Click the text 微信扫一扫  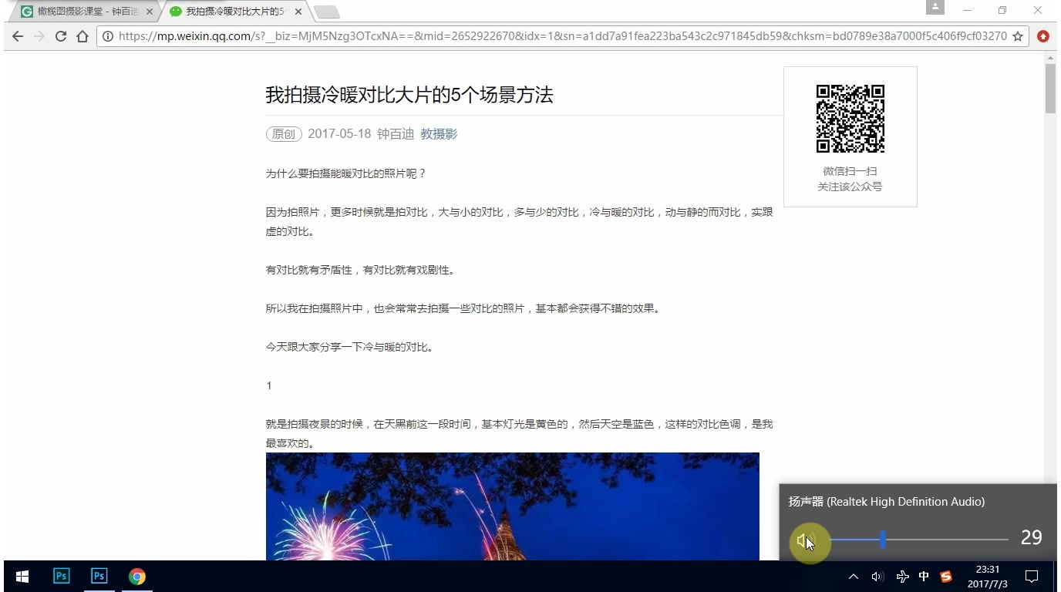tap(850, 171)
